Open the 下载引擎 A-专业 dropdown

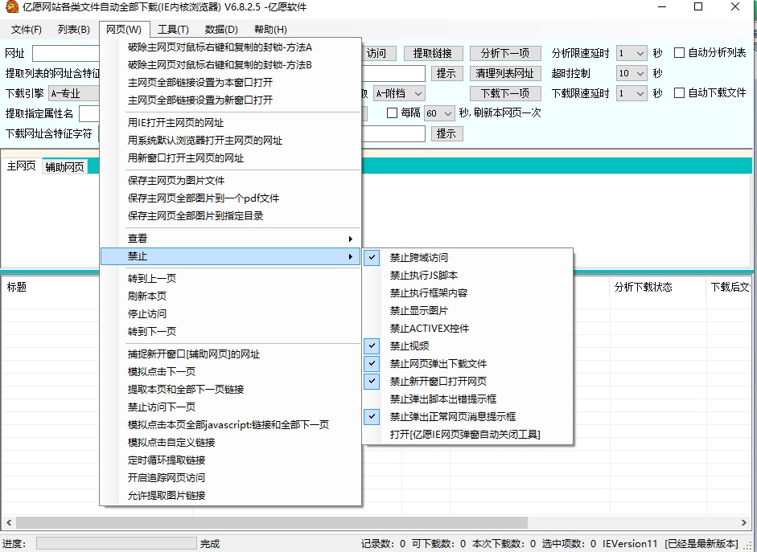75,93
